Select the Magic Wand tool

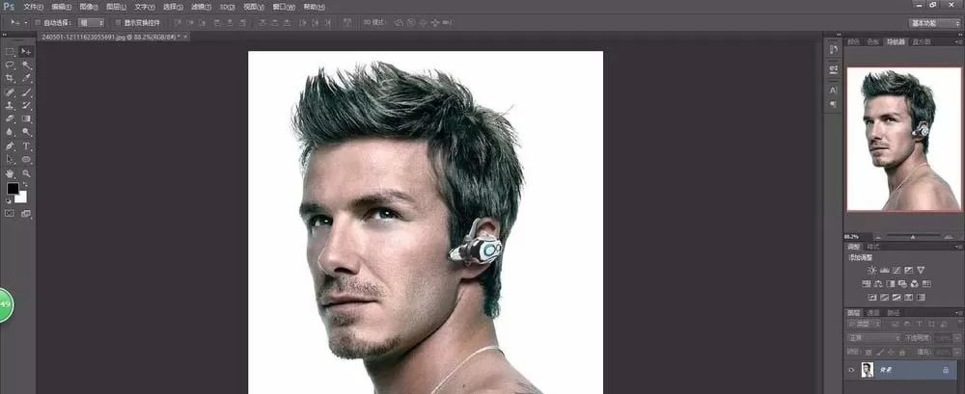26,64
